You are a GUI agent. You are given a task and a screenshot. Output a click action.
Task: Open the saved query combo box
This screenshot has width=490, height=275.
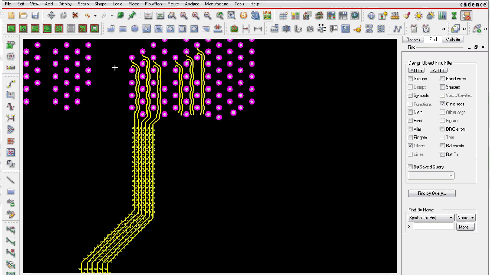(431, 176)
